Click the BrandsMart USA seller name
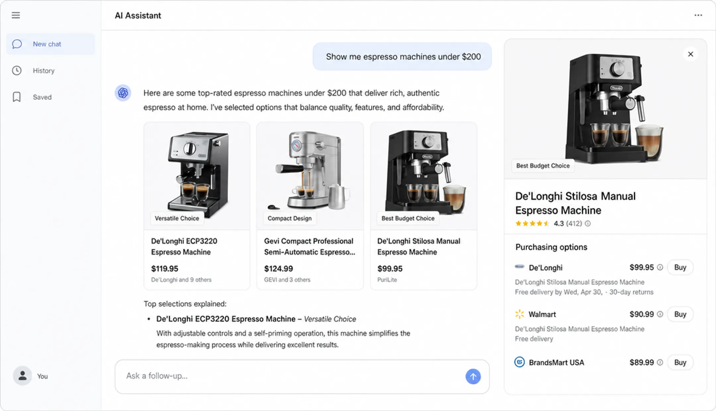Screen dimensions: 716x411 (556, 363)
